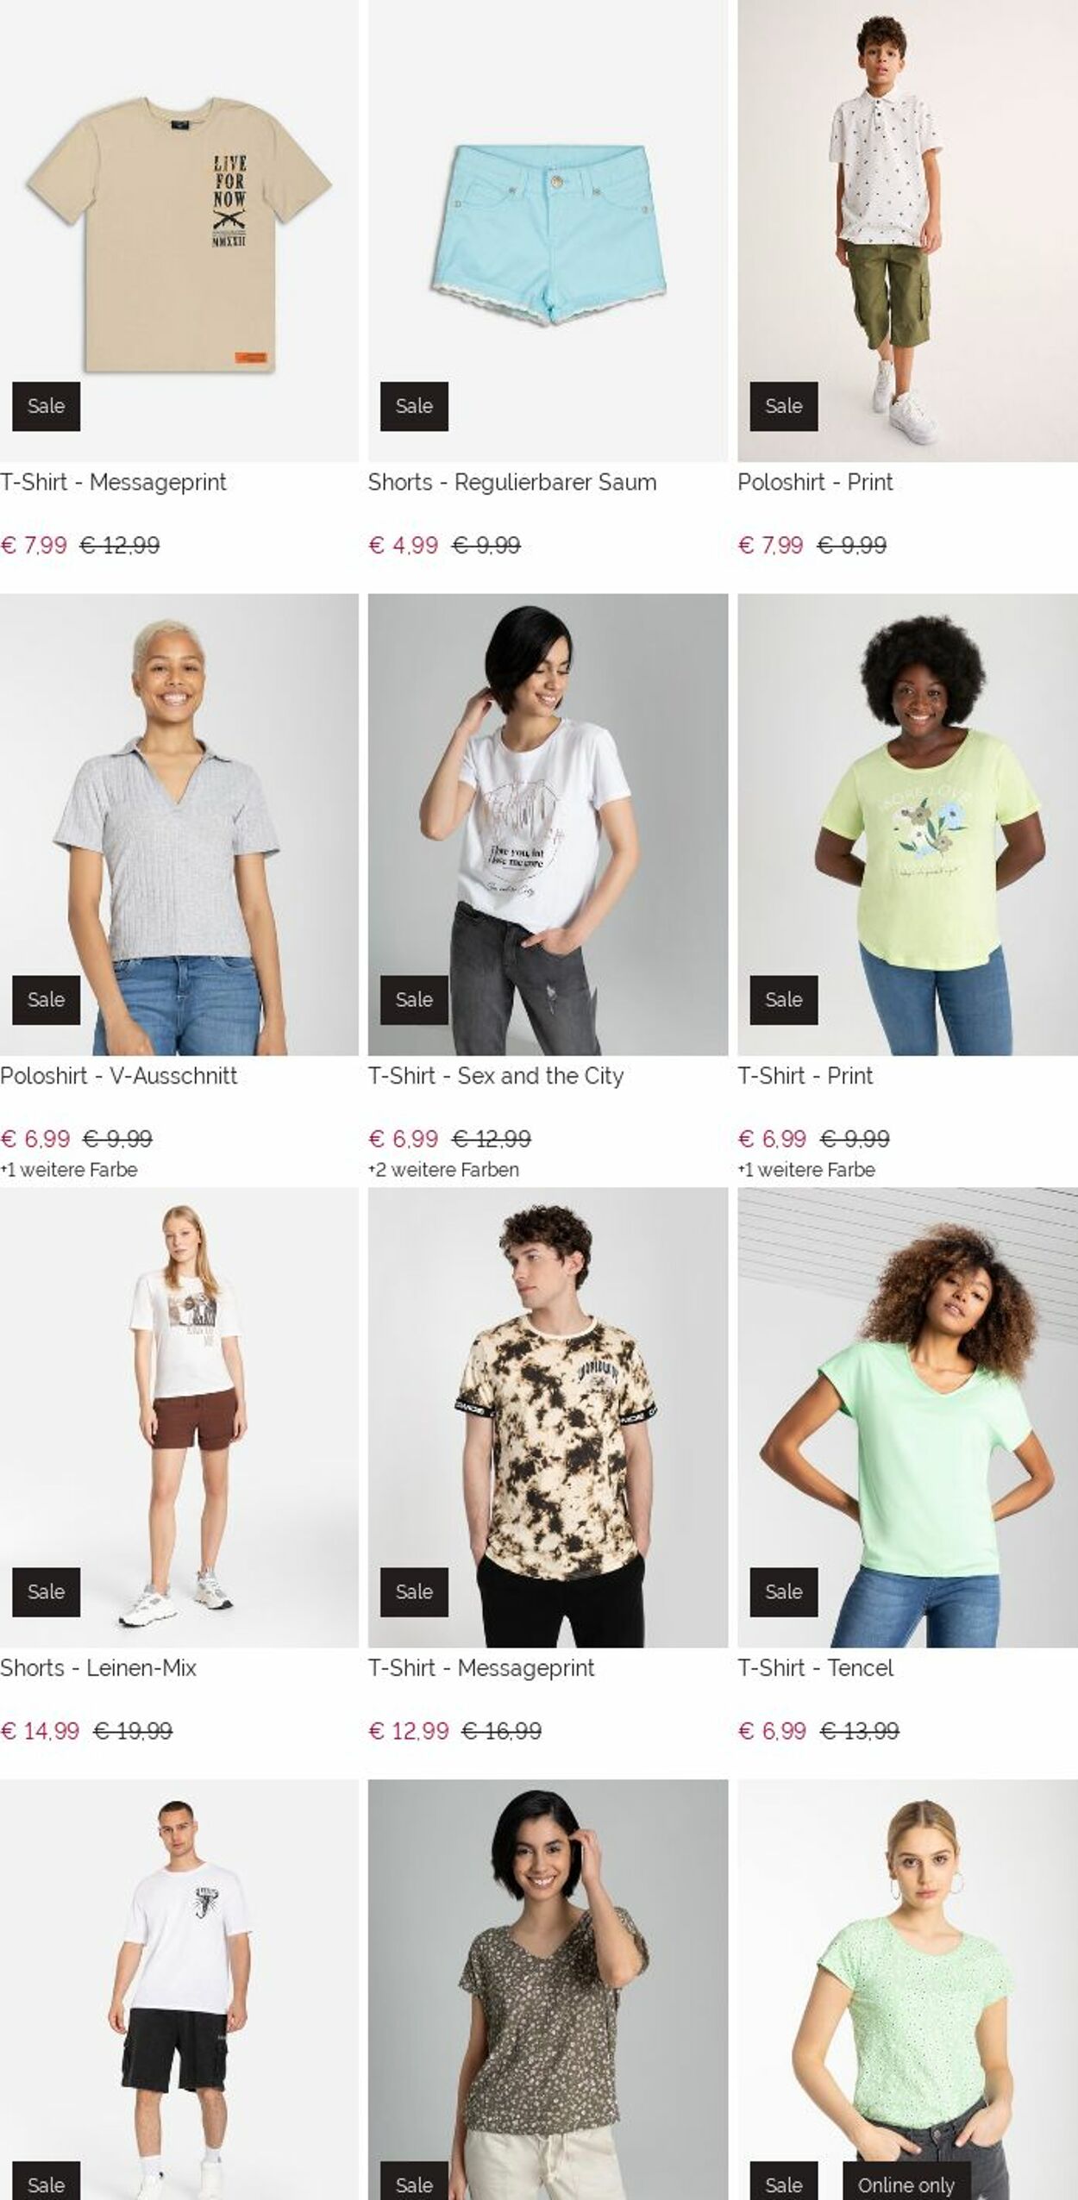Open the beige Live For Now T-shirt image
This screenshot has width=1078, height=2200.
(179, 230)
